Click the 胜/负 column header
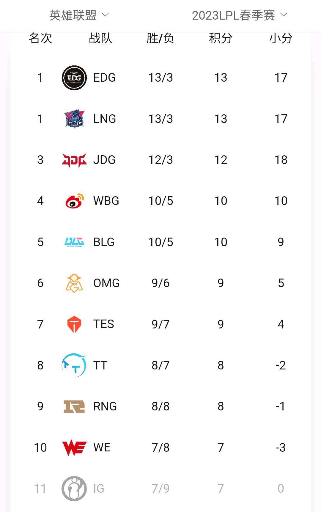 160,38
